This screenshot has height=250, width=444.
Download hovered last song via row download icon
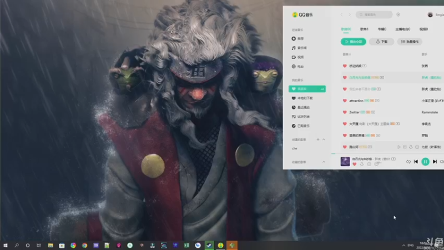click(411, 147)
